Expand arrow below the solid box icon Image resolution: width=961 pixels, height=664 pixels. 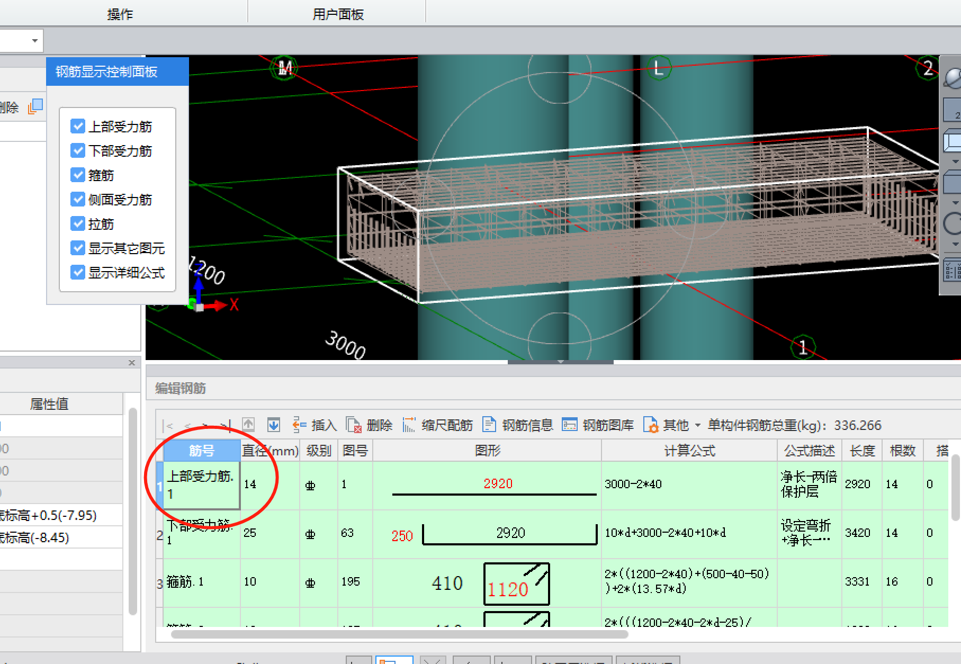[x=955, y=202]
